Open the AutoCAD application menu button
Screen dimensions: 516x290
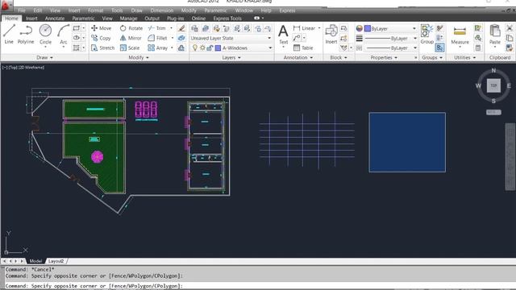(x=6, y=6)
